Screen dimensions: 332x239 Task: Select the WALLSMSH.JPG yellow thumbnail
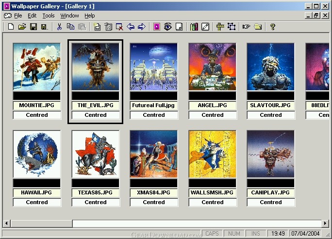pyautogui.click(x=213, y=154)
